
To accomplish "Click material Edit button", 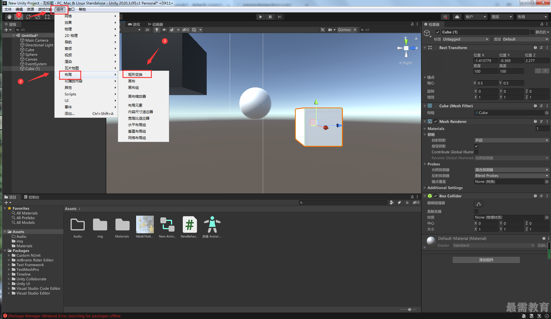I will (542, 245).
